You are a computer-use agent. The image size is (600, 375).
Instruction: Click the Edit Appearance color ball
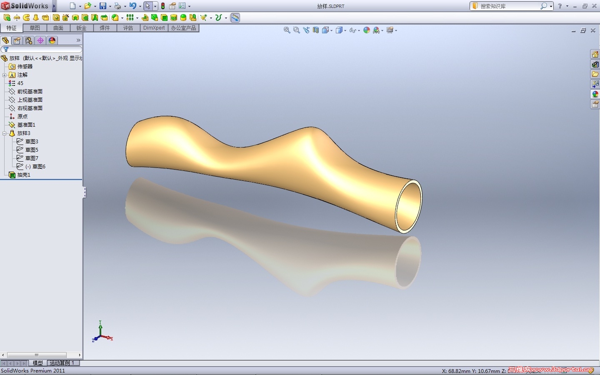[x=367, y=30]
